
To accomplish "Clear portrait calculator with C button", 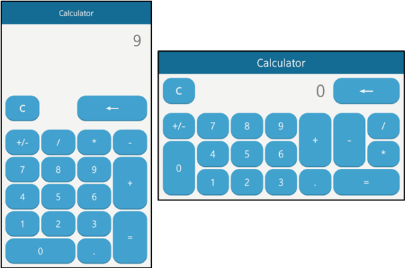I will [x=23, y=108].
